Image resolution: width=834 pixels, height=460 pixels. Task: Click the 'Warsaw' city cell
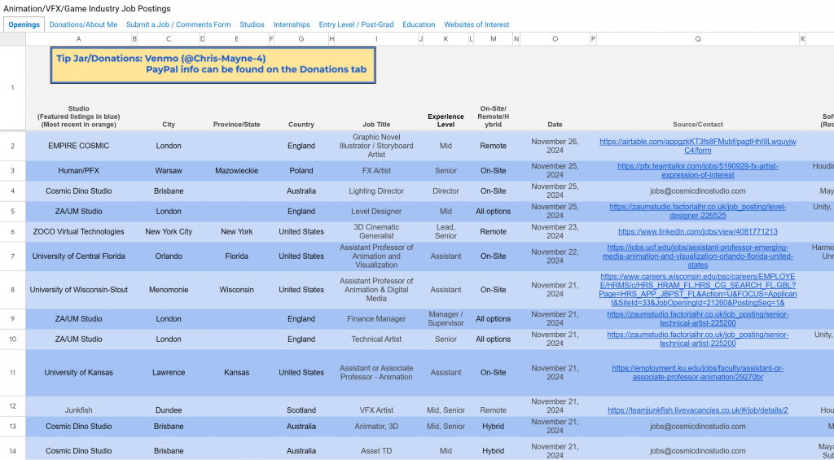tap(169, 171)
